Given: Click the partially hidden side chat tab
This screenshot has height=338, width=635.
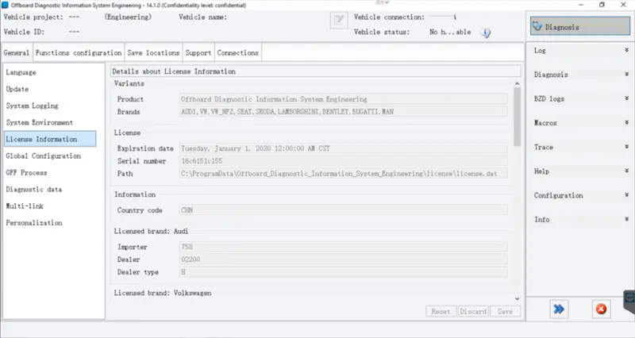Looking at the screenshot, I should tap(629, 301).
